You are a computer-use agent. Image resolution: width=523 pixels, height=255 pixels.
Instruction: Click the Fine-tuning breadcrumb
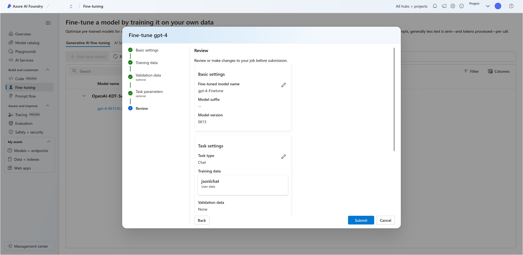click(93, 6)
